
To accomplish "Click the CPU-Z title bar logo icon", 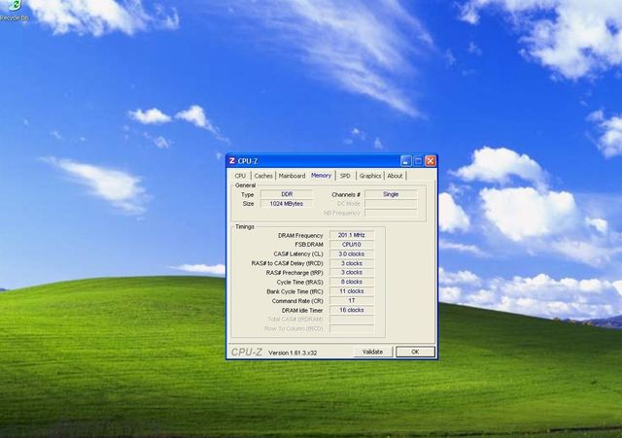I will tap(232, 160).
